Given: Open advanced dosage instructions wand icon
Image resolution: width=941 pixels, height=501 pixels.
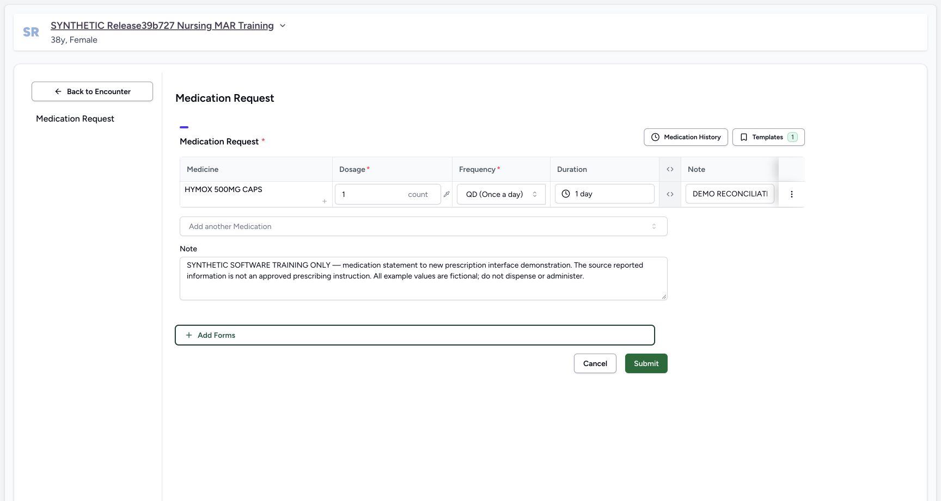Looking at the screenshot, I should point(447,194).
